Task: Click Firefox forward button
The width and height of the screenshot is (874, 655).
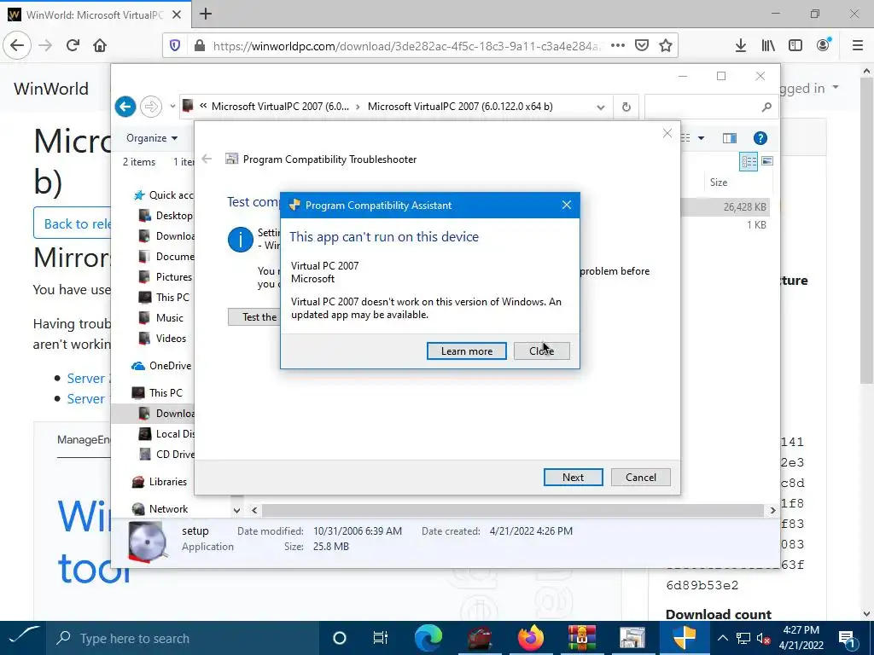Action: coord(45,45)
